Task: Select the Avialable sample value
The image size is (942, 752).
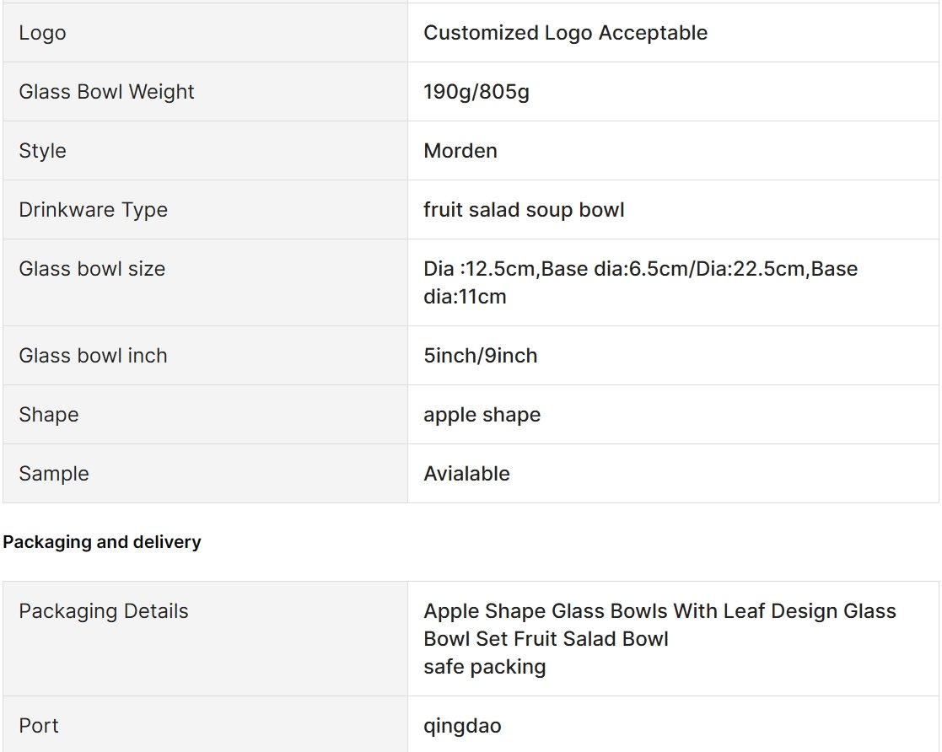Action: 467,473
